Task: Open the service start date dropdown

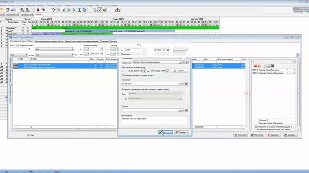Action: point(144,71)
